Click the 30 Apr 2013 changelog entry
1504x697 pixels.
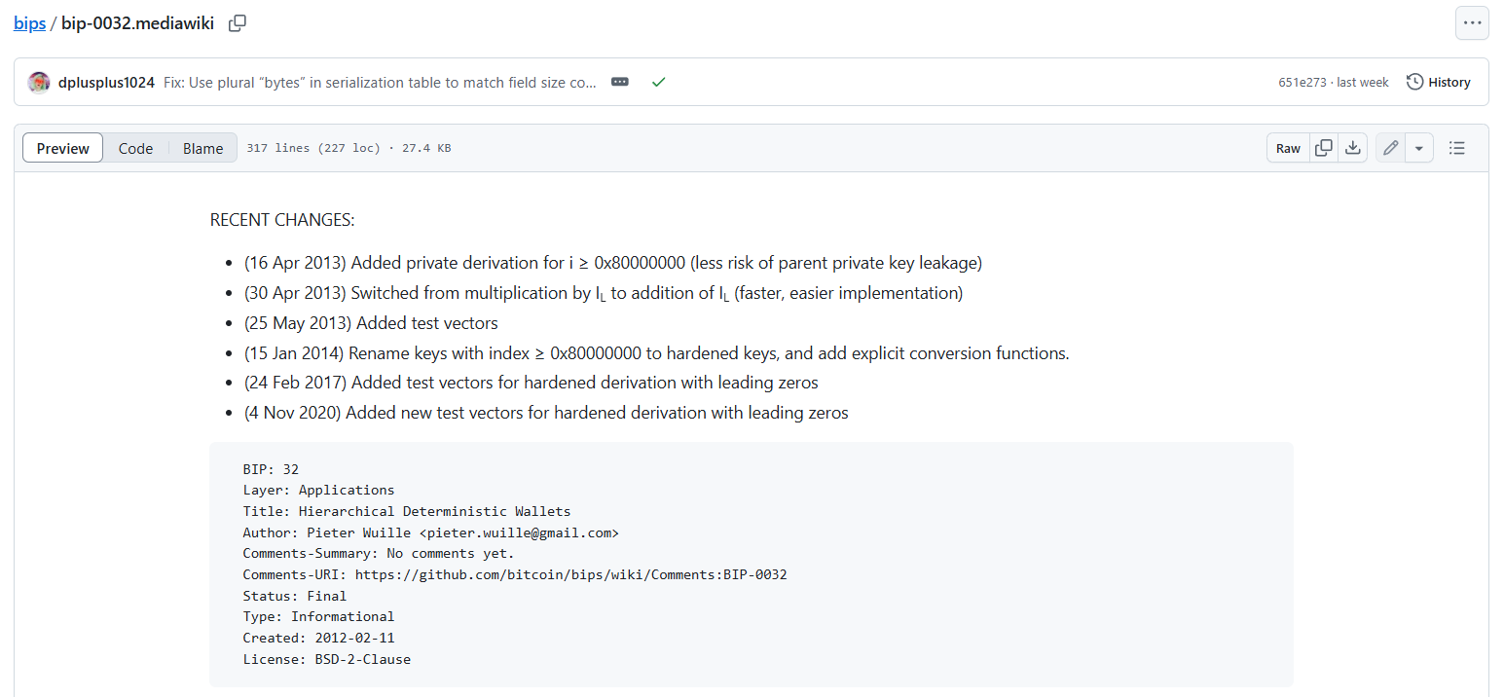tap(604, 293)
